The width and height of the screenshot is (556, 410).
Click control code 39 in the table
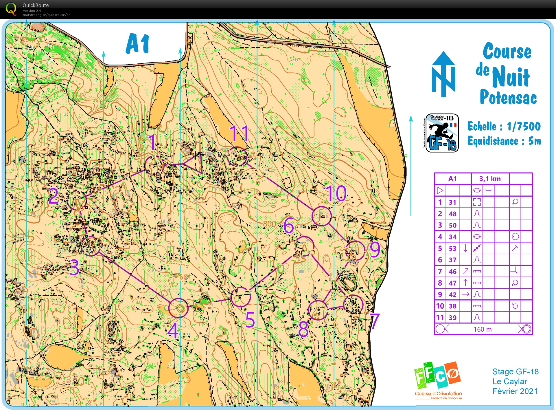click(x=452, y=318)
